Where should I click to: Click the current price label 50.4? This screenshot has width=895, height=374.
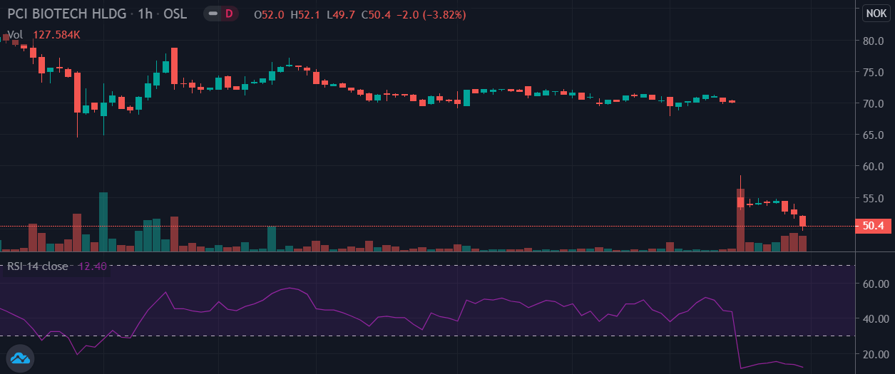873,227
